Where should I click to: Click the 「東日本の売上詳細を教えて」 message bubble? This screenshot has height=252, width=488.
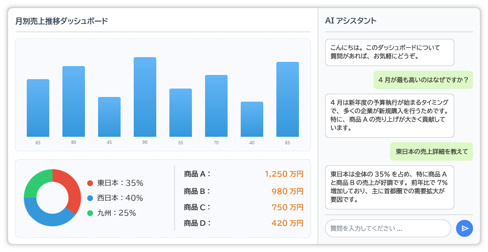pos(431,151)
